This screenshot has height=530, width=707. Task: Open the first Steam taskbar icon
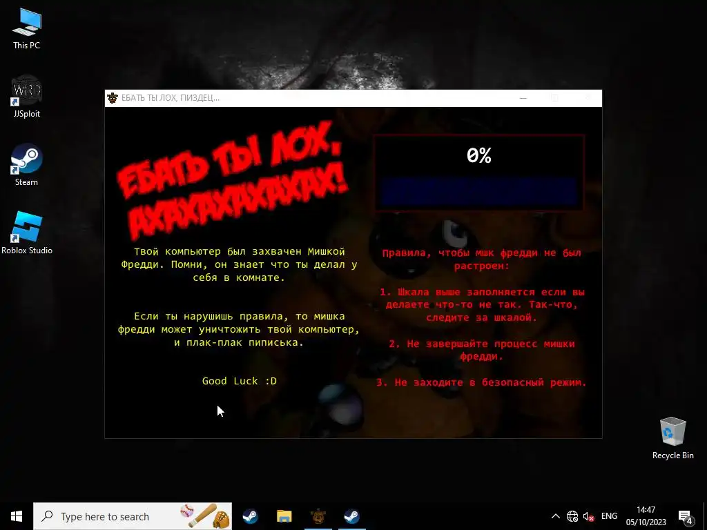(x=250, y=516)
